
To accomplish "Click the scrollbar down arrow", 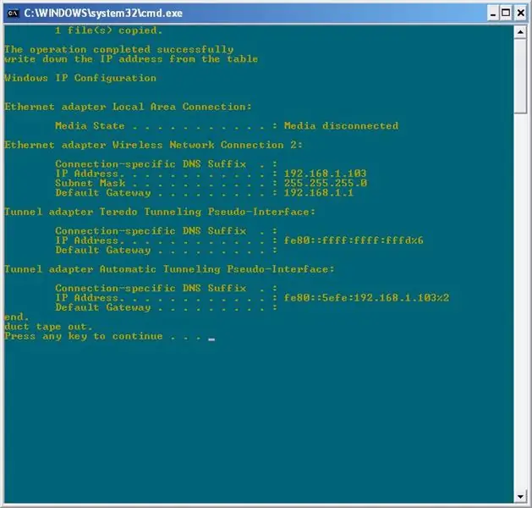I will (x=520, y=497).
